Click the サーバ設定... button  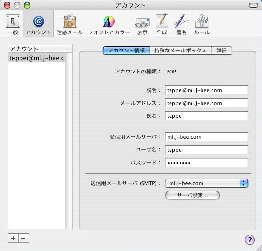pos(192,195)
